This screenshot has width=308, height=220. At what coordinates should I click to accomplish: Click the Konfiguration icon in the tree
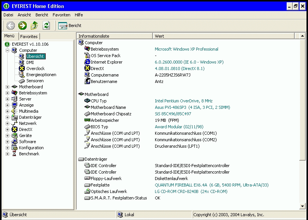coord(14,148)
